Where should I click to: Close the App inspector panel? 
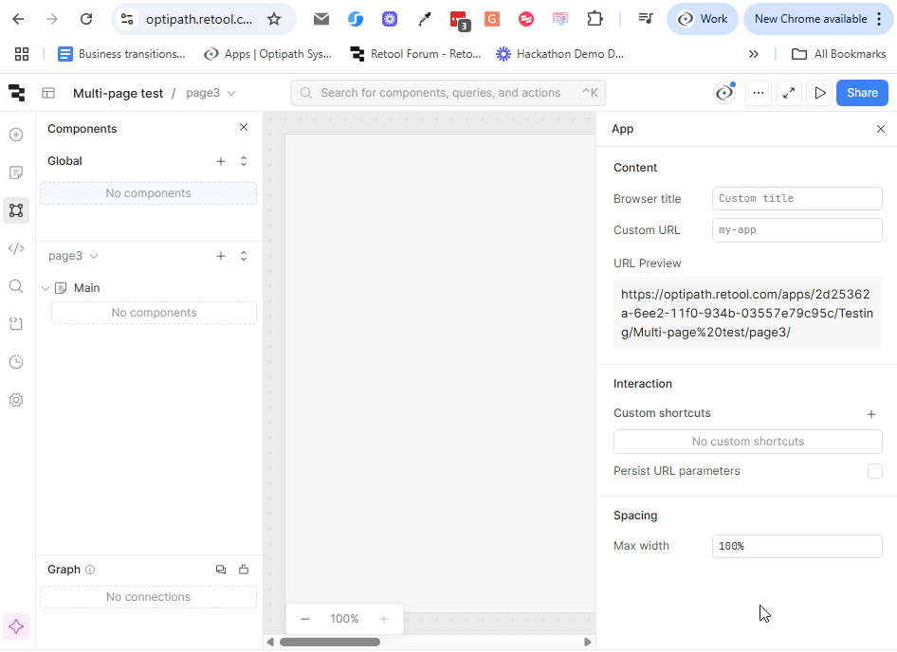click(x=881, y=129)
